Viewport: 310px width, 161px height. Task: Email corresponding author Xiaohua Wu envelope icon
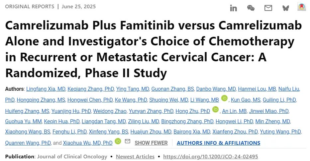[128, 141]
